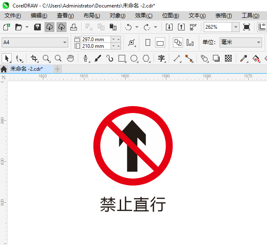Image resolution: width=267 pixels, height=245 pixels.
Task: Select Landscape page orientation
Action: click(x=160, y=42)
